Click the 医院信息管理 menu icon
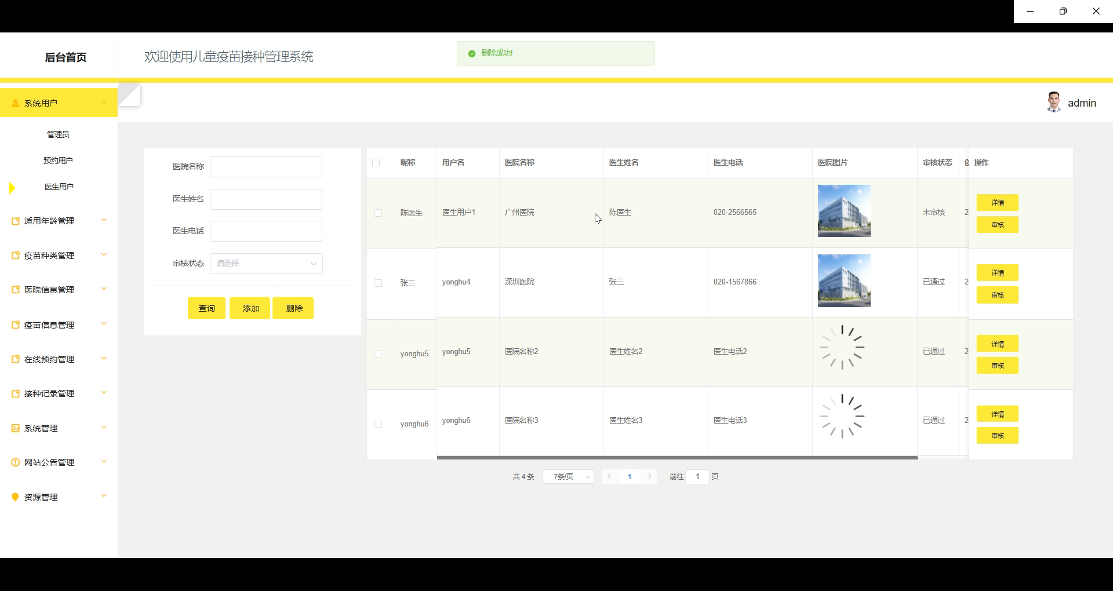 (16, 290)
